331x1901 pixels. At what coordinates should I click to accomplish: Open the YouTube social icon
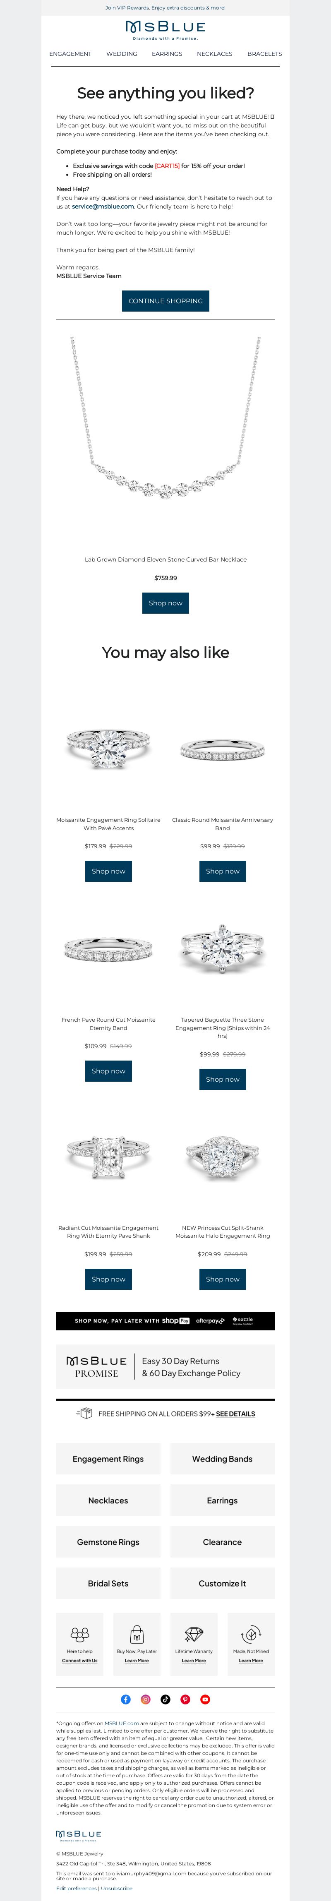(x=205, y=1699)
